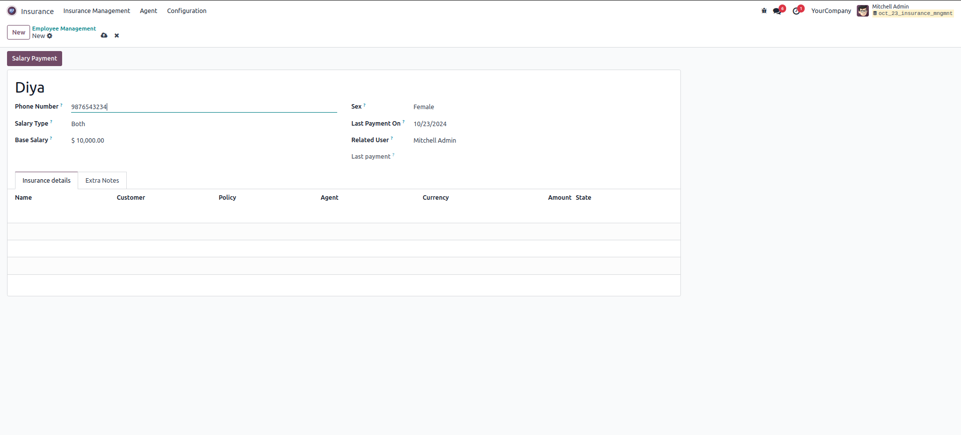
Task: Click the Last Payment On help mark
Action: 403,122
